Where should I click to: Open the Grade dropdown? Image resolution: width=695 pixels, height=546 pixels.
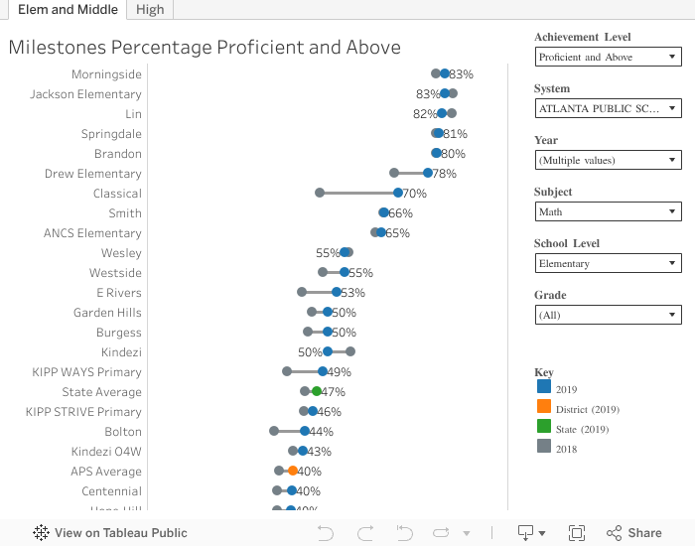pos(608,315)
